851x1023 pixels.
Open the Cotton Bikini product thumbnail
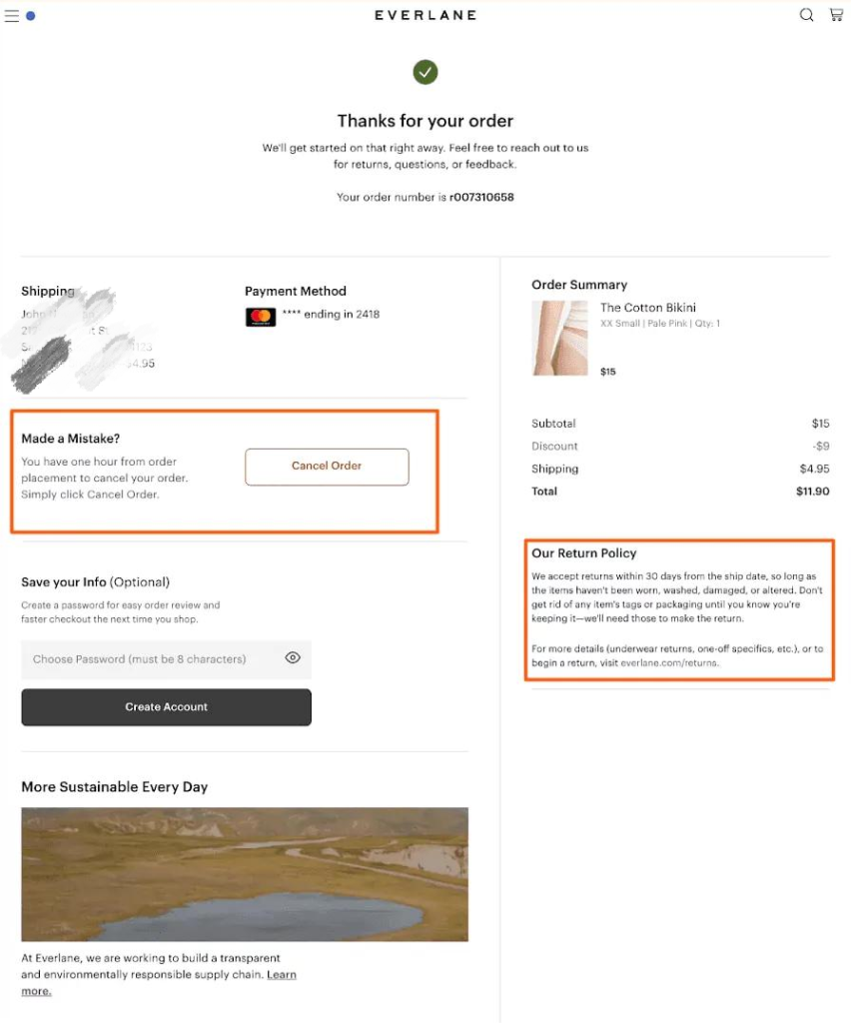(559, 338)
